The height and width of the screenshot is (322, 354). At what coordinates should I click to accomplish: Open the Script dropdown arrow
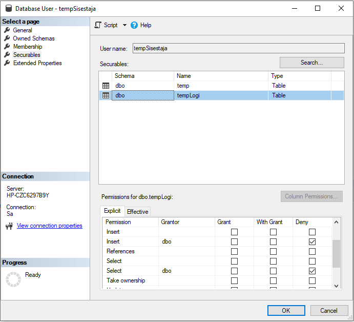(124, 25)
